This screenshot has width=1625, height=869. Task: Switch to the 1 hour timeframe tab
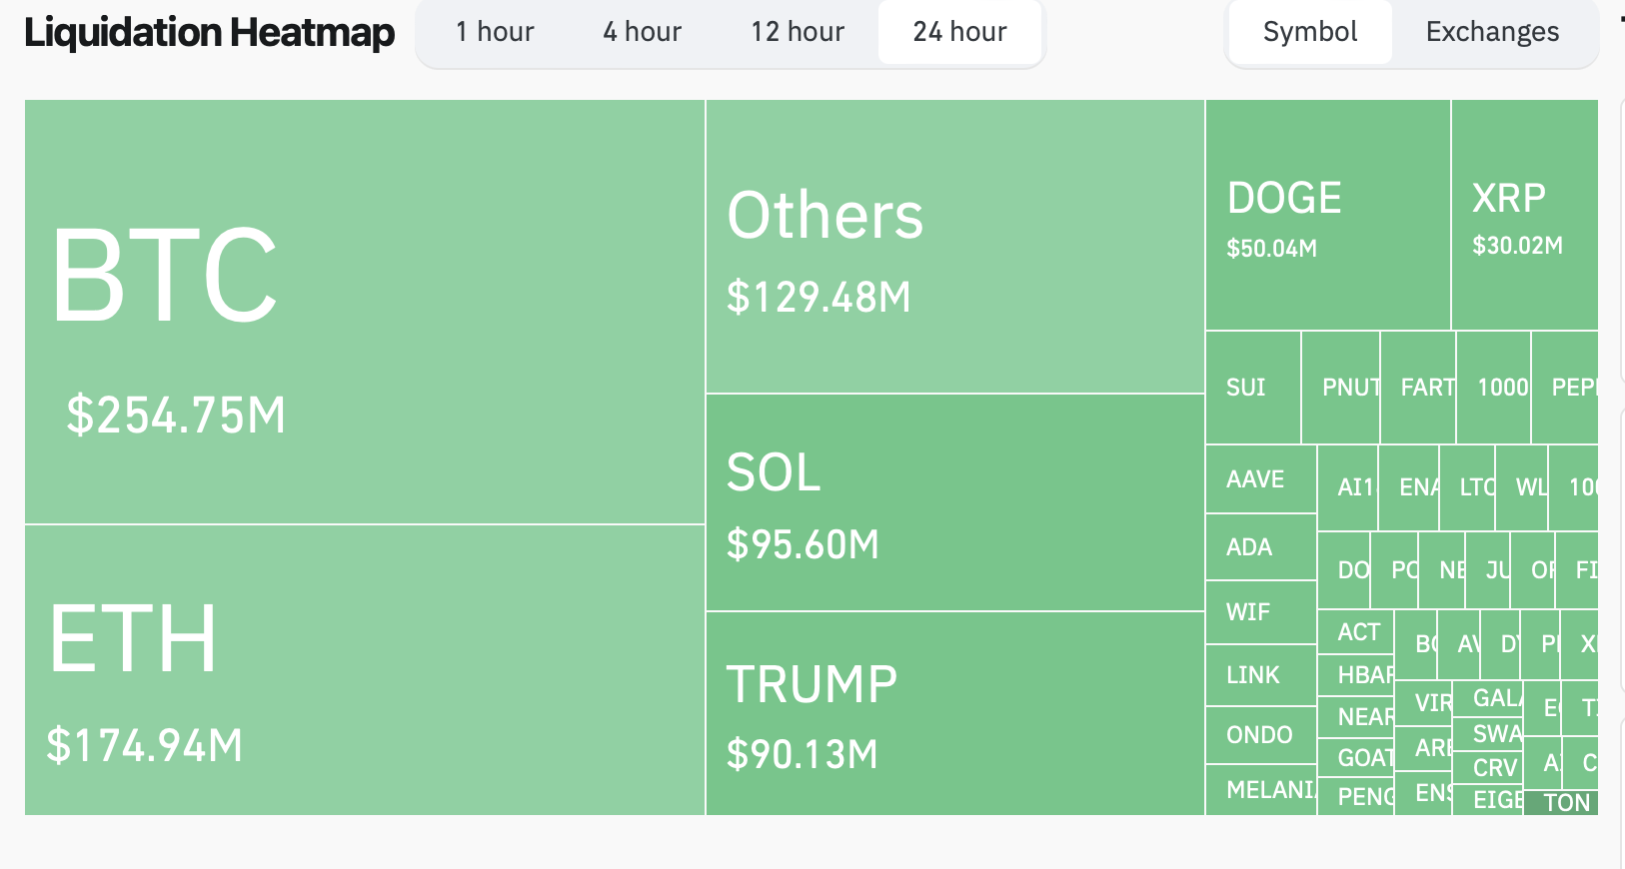coord(495,32)
